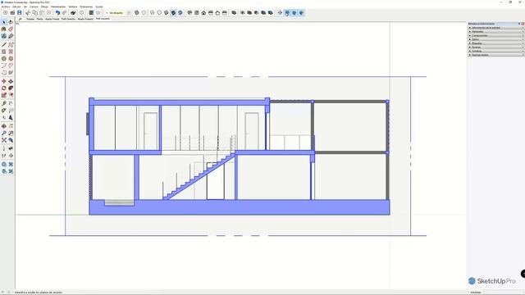
Task: Expand the Suavizar aristas panel
Action: pyautogui.click(x=495, y=55)
